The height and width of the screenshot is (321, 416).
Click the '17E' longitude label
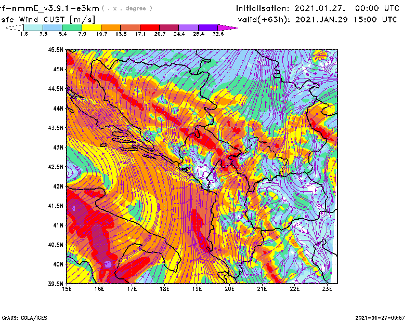pos(132,289)
